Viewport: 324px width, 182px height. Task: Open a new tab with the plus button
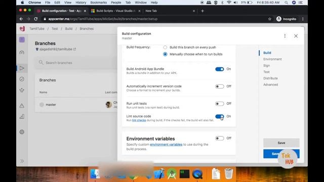(x=202, y=11)
